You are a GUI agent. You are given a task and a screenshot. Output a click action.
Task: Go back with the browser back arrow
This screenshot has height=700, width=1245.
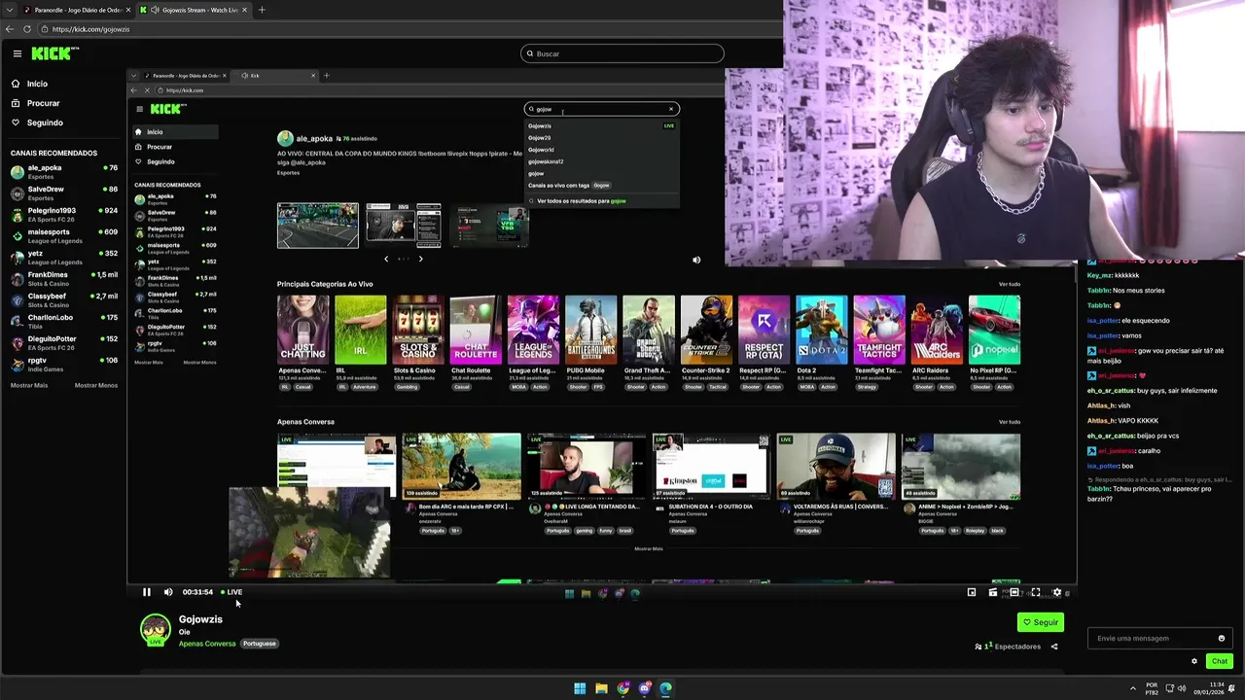10,29
